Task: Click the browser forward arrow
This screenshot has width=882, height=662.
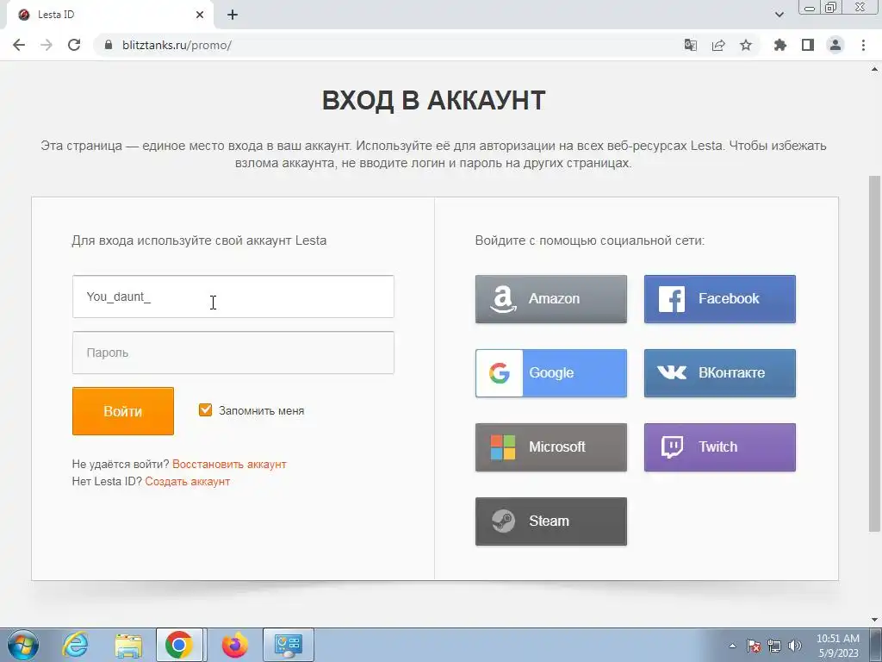Action: pyautogui.click(x=47, y=45)
